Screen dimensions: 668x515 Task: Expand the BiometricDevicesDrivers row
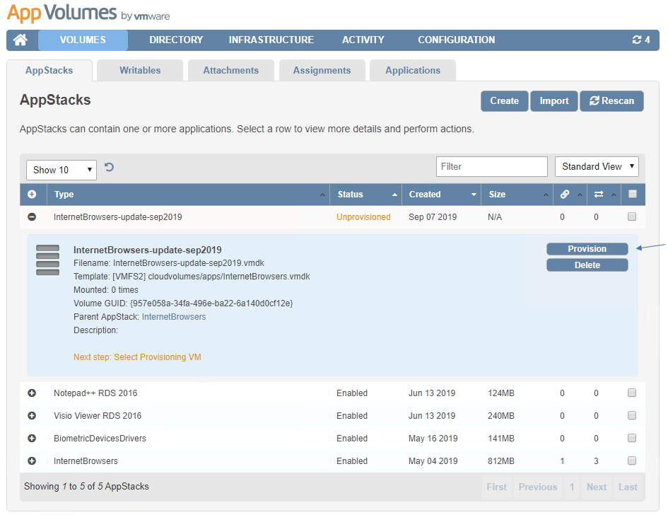(32, 439)
